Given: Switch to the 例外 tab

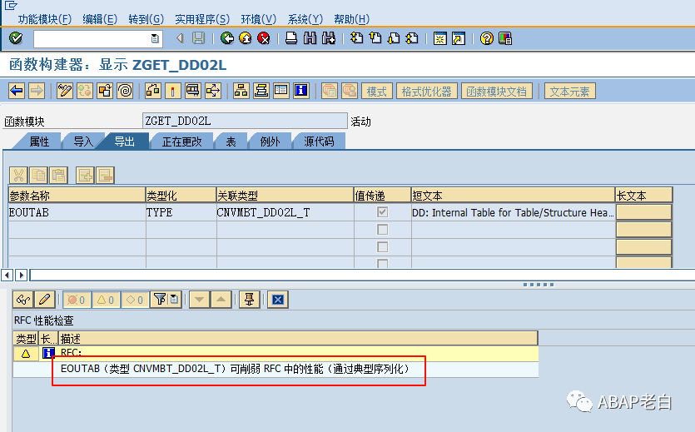Looking at the screenshot, I should [270, 142].
